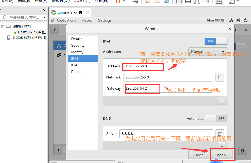The image size is (251, 163).
Task: Open the Identity section
Action: click(x=83, y=52)
